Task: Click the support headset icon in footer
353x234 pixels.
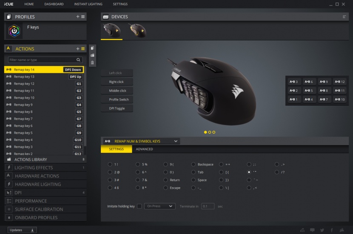Action: click(x=302, y=230)
